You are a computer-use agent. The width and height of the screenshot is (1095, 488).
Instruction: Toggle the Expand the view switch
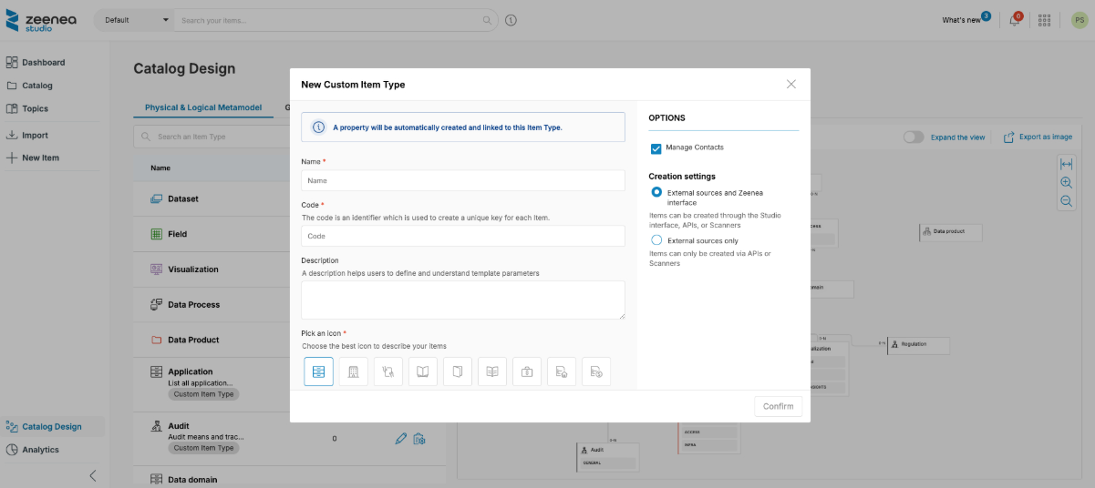coord(914,137)
